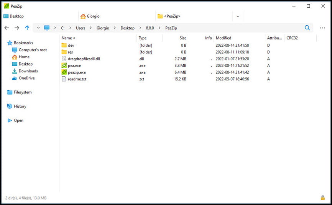Viewport: 332px width, 205px height.
Task: Open the navigation history dropdown arrow
Action: tap(38, 28)
